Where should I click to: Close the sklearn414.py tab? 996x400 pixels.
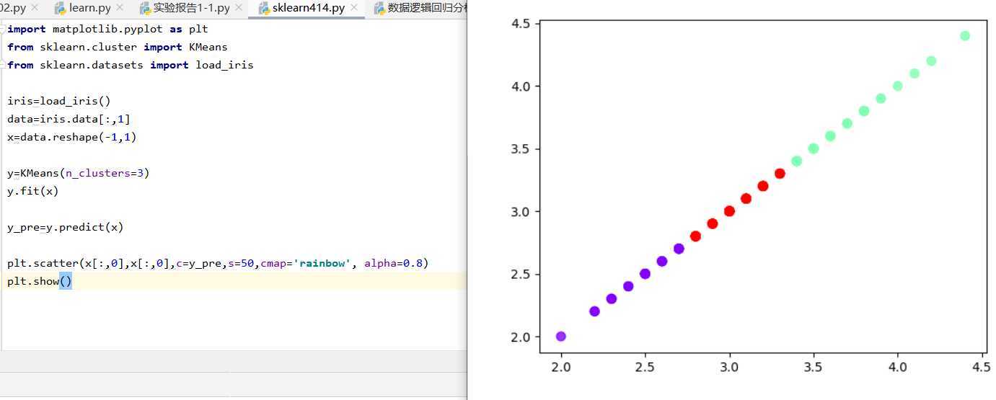point(354,9)
